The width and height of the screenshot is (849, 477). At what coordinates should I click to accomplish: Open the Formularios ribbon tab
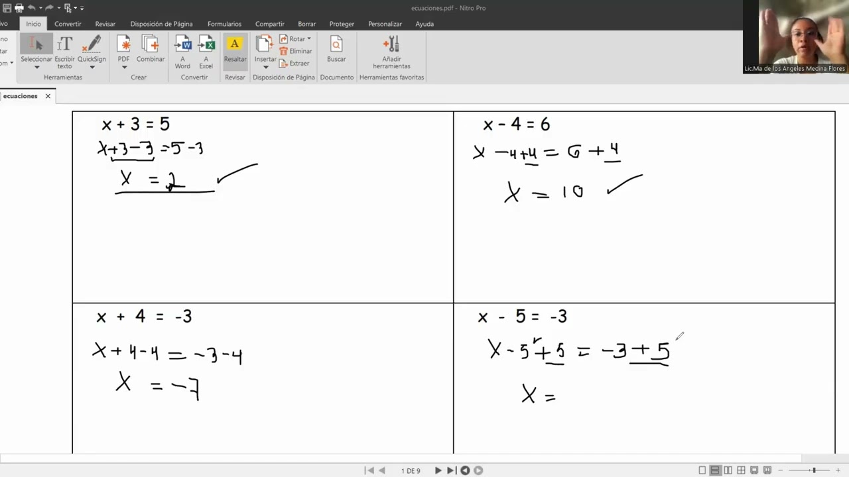224,24
